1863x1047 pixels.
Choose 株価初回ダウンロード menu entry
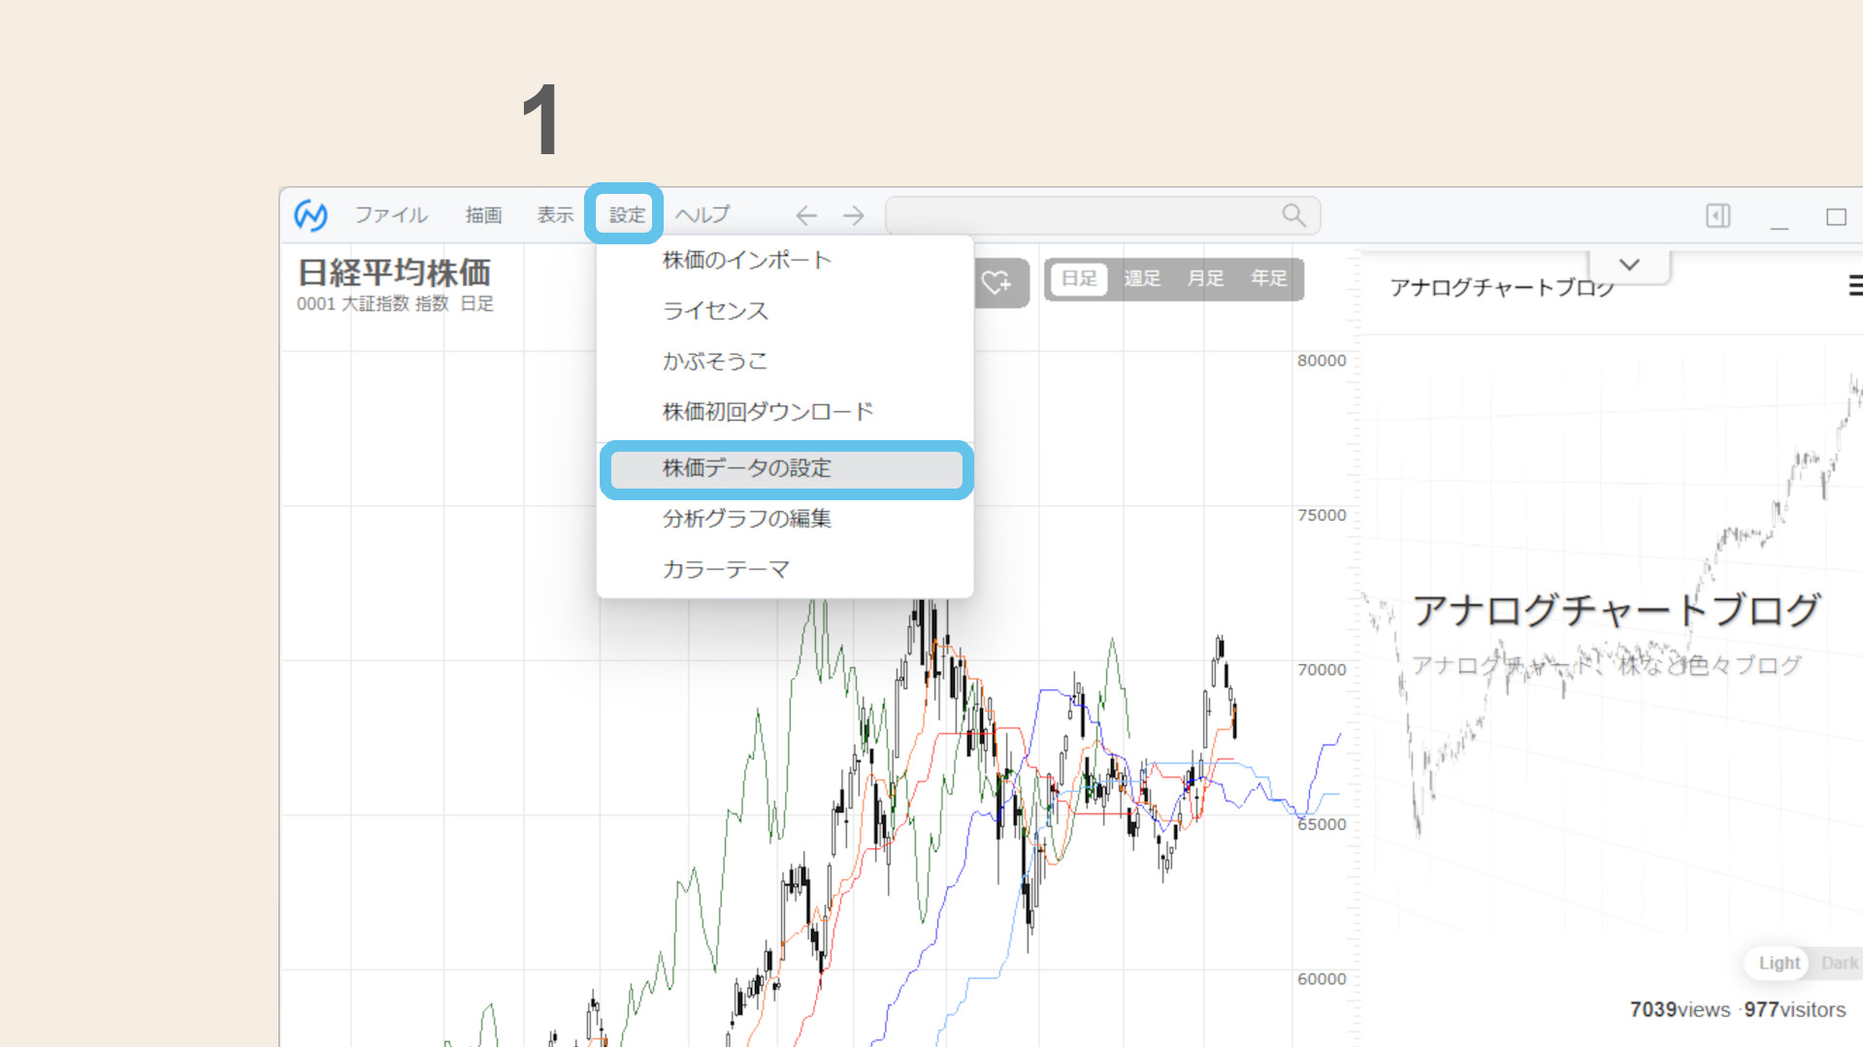click(x=785, y=412)
